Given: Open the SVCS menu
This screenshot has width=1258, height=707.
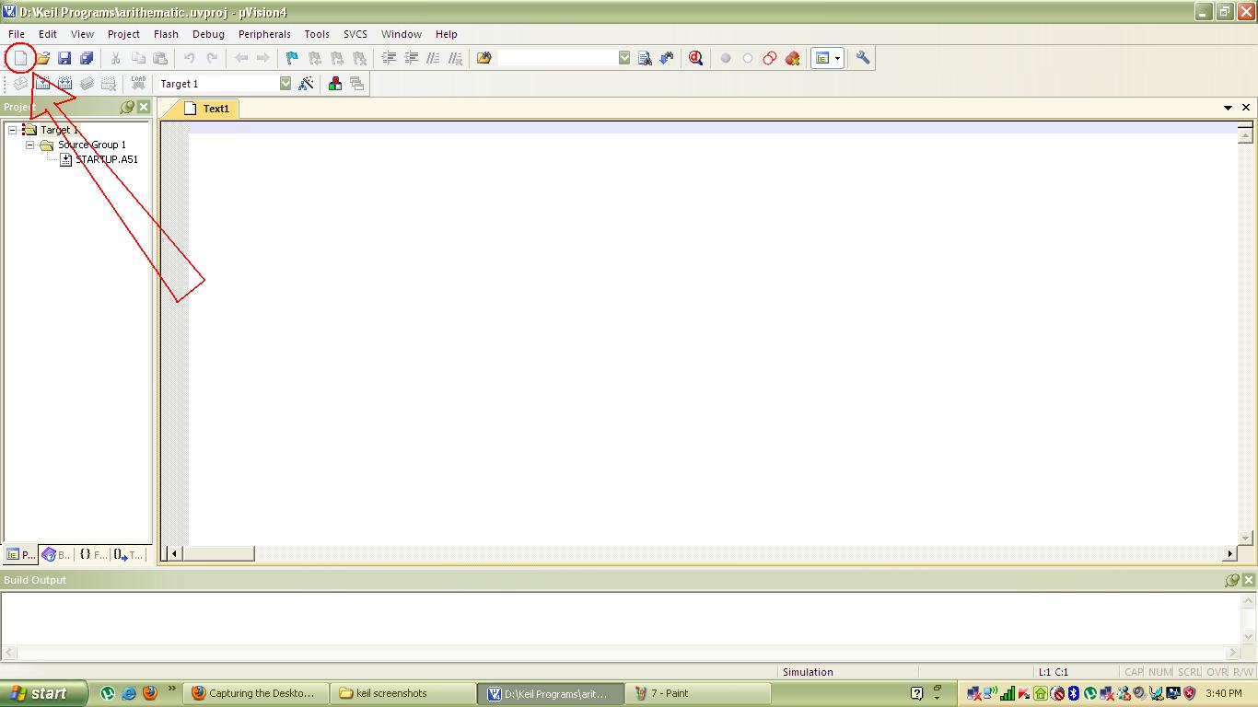Looking at the screenshot, I should coord(355,34).
